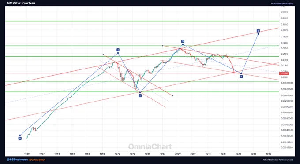Click the 'MC Ratio: rolex/xau' chart title
The width and height of the screenshot is (300, 164).
[21, 3]
